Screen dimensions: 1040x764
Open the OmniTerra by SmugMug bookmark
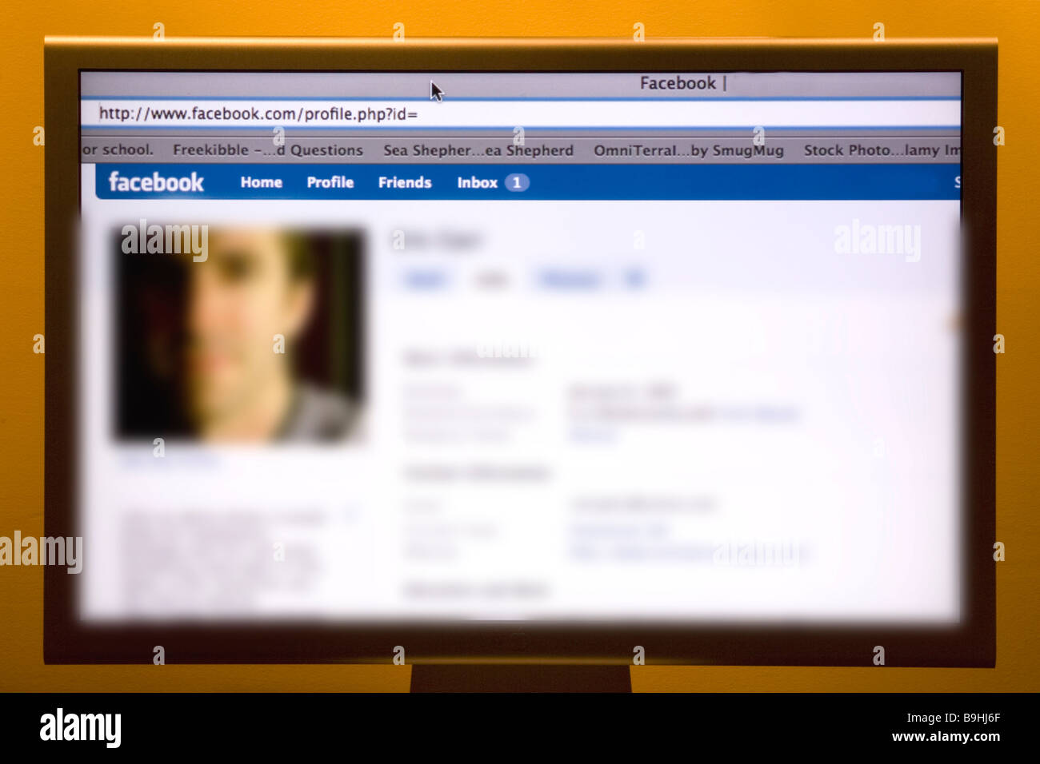[689, 150]
